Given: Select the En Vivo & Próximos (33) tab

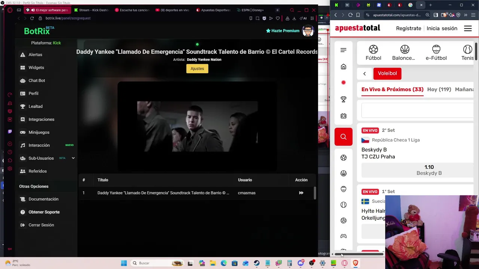Looking at the screenshot, I should click(392, 90).
